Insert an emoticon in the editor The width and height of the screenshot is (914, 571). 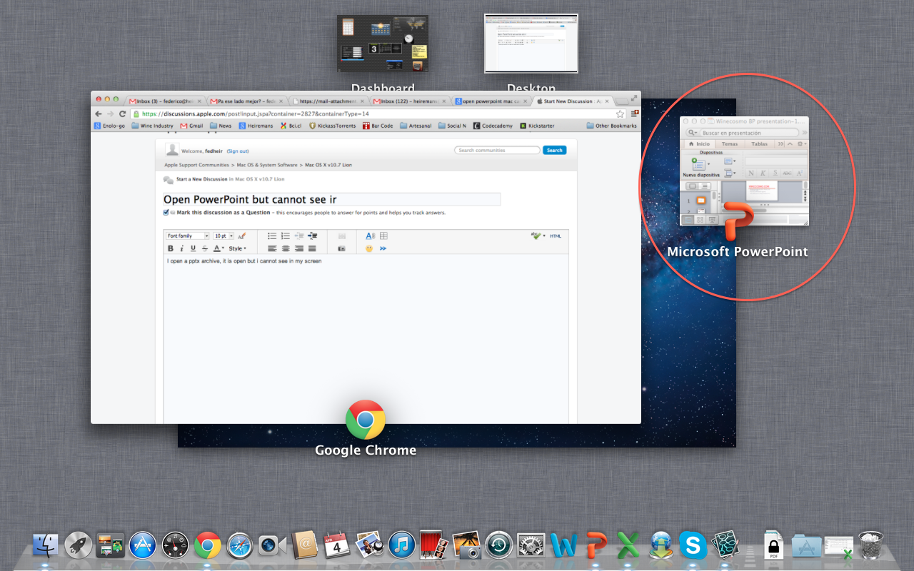369,248
